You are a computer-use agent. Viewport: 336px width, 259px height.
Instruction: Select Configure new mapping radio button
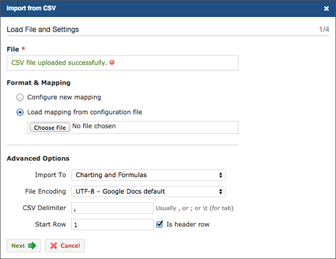click(x=20, y=97)
